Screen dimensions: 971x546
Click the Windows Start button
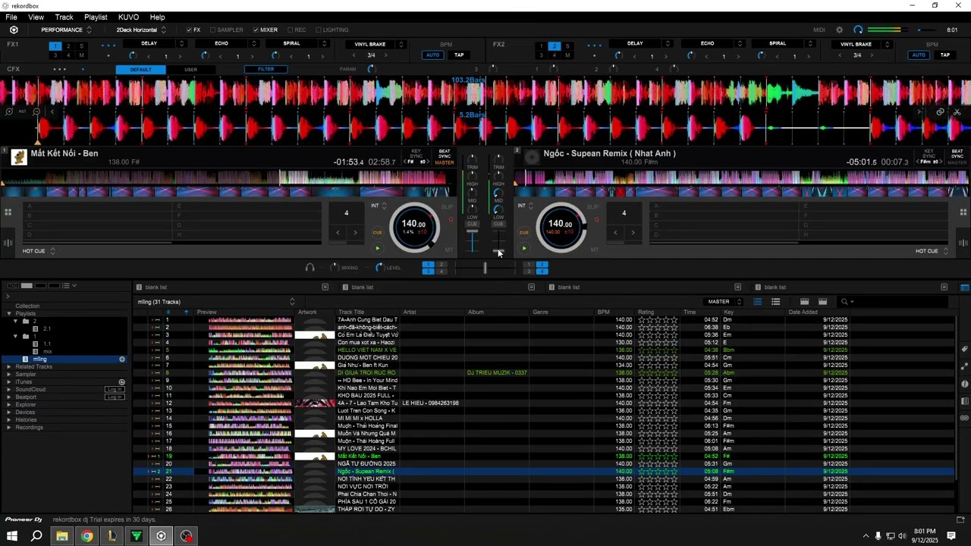coord(12,536)
